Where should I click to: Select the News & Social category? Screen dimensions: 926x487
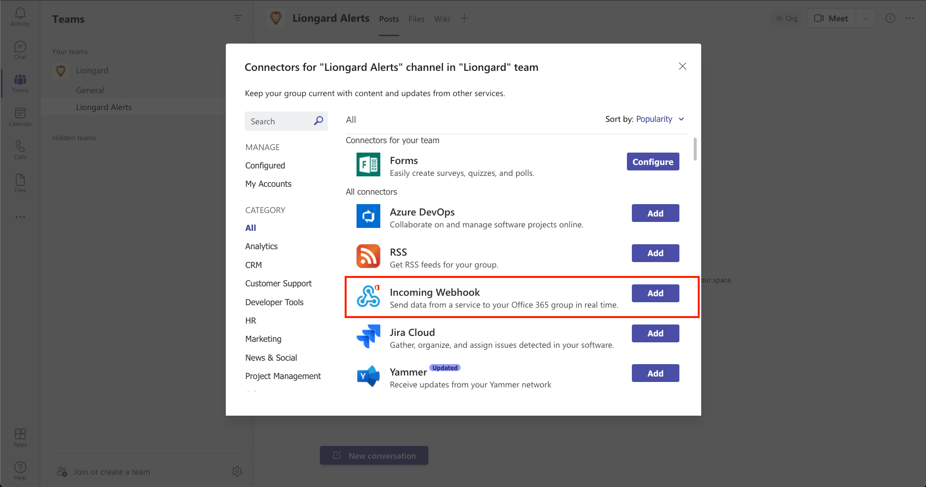271,358
